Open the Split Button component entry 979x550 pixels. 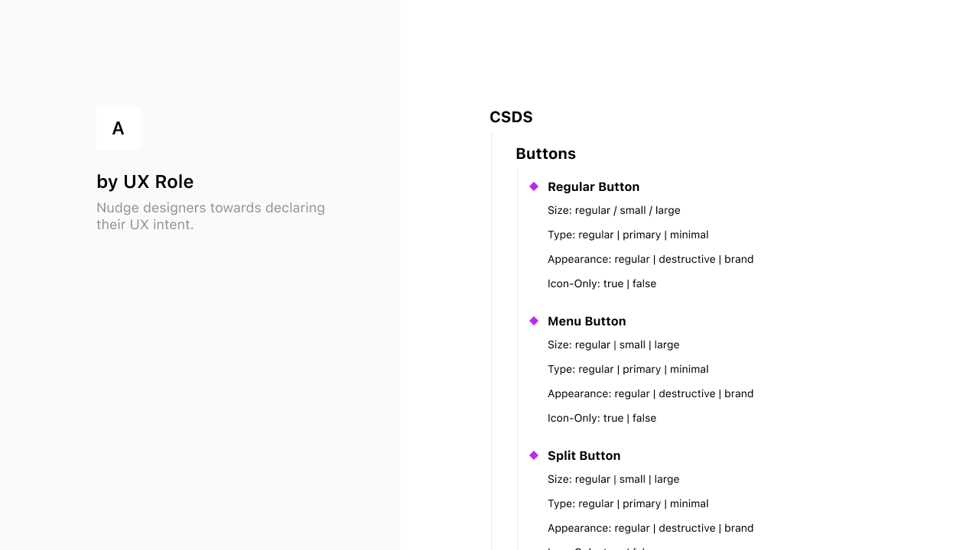tap(584, 455)
